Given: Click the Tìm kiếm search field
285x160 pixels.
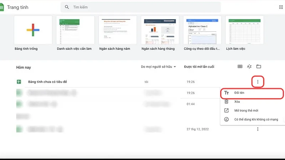Looking at the screenshot, I should (142, 7).
